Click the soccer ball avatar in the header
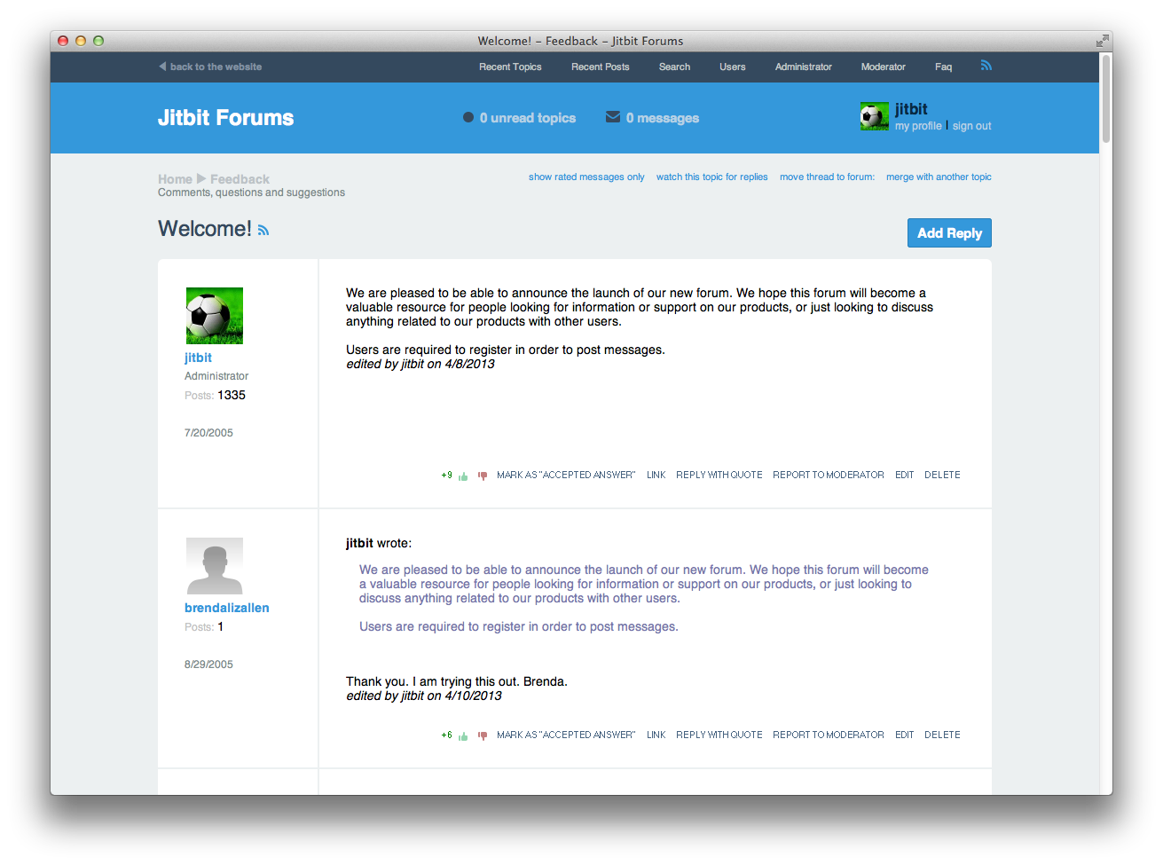The height and width of the screenshot is (865, 1163). pyautogui.click(x=874, y=116)
